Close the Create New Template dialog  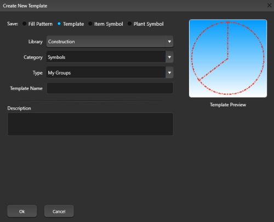tap(270, 5)
